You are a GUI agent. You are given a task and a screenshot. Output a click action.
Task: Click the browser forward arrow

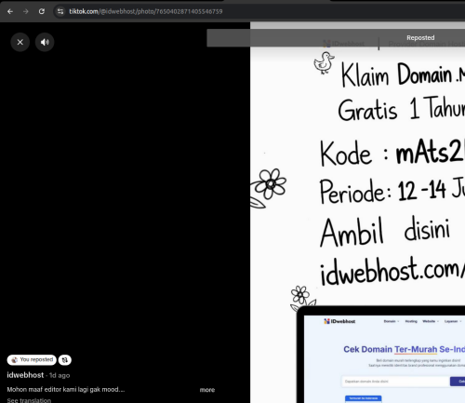tap(26, 11)
